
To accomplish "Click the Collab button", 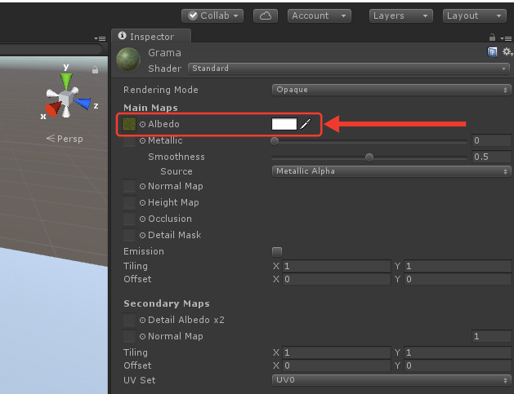I will [212, 15].
